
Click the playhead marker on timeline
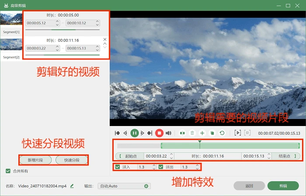coord(200,142)
